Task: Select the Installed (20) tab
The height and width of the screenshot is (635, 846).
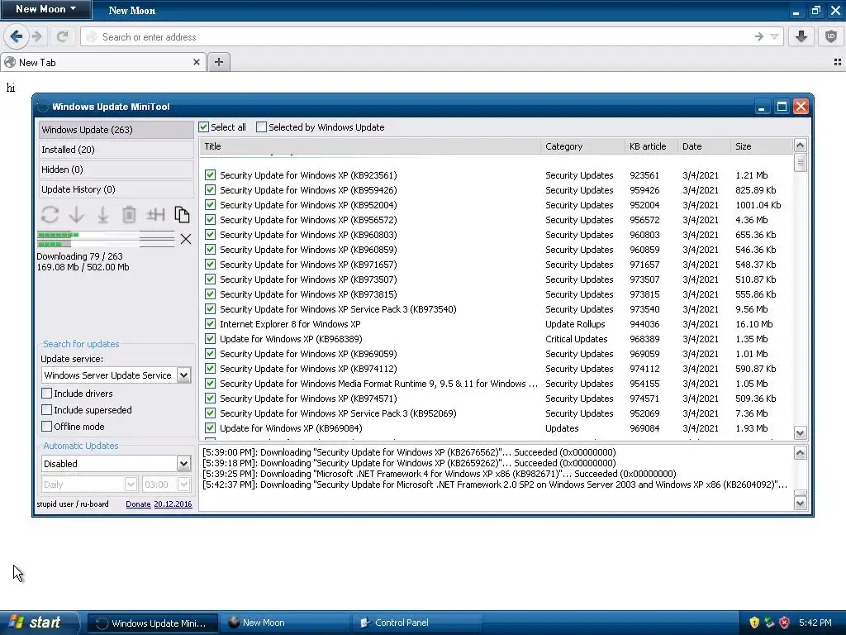Action: tap(116, 150)
